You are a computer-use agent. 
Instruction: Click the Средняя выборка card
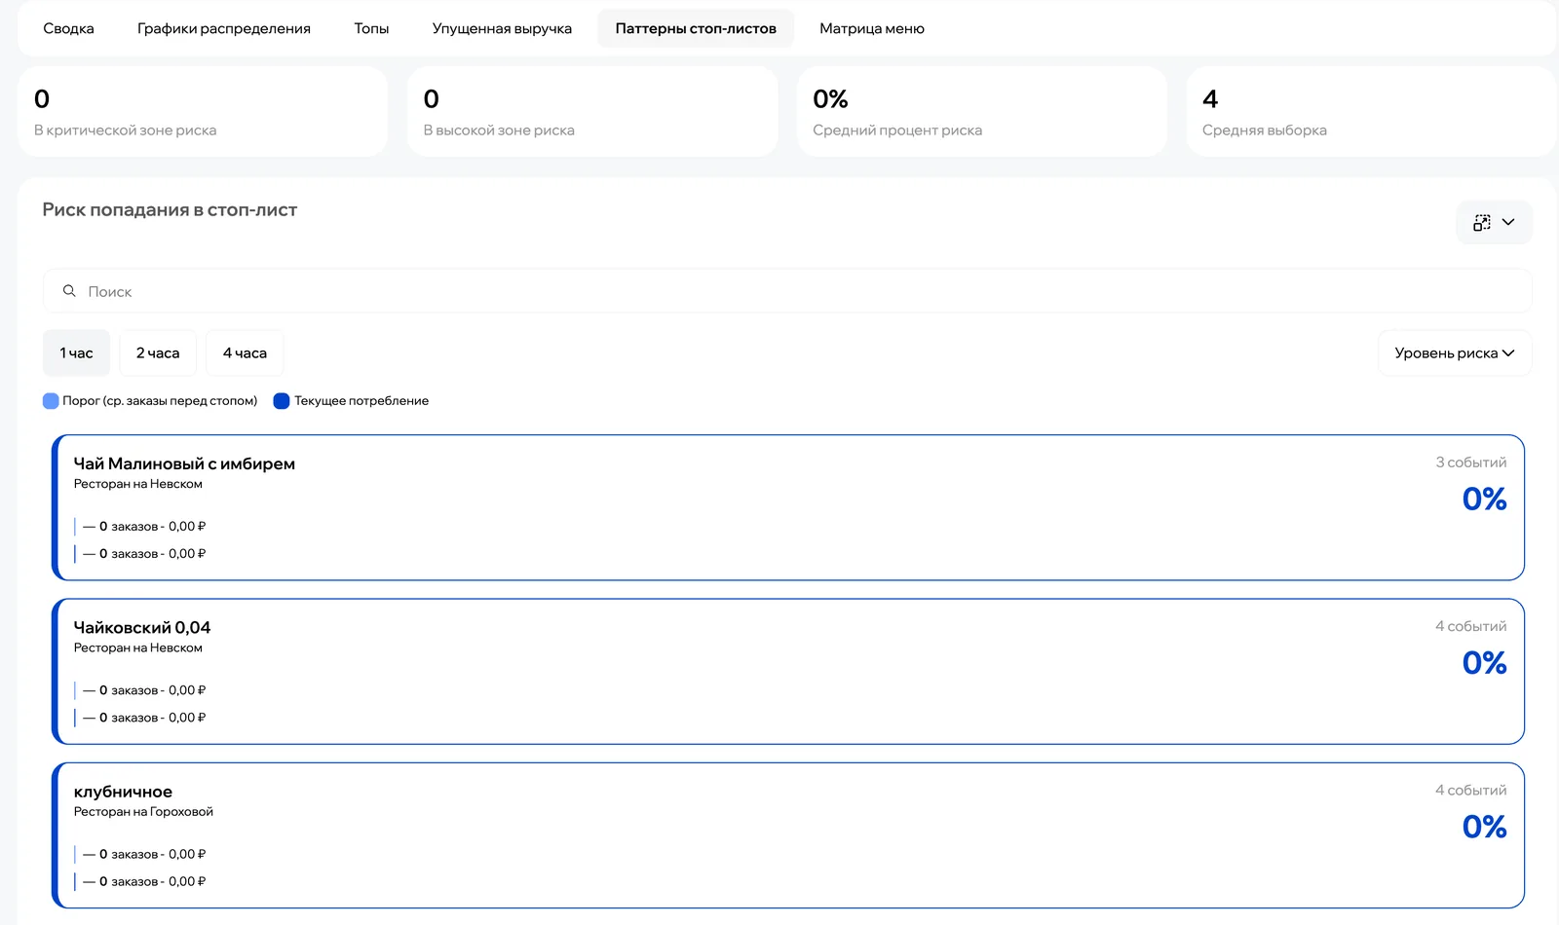pyautogui.click(x=1372, y=111)
